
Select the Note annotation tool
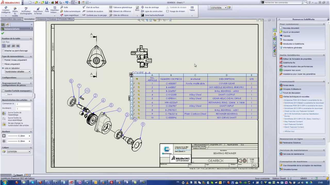(x=46, y=10)
